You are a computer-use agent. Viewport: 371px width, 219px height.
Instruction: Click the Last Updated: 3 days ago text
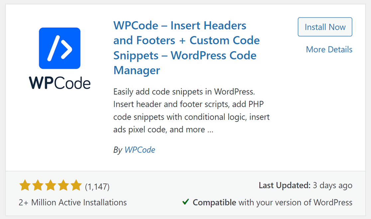click(x=306, y=185)
